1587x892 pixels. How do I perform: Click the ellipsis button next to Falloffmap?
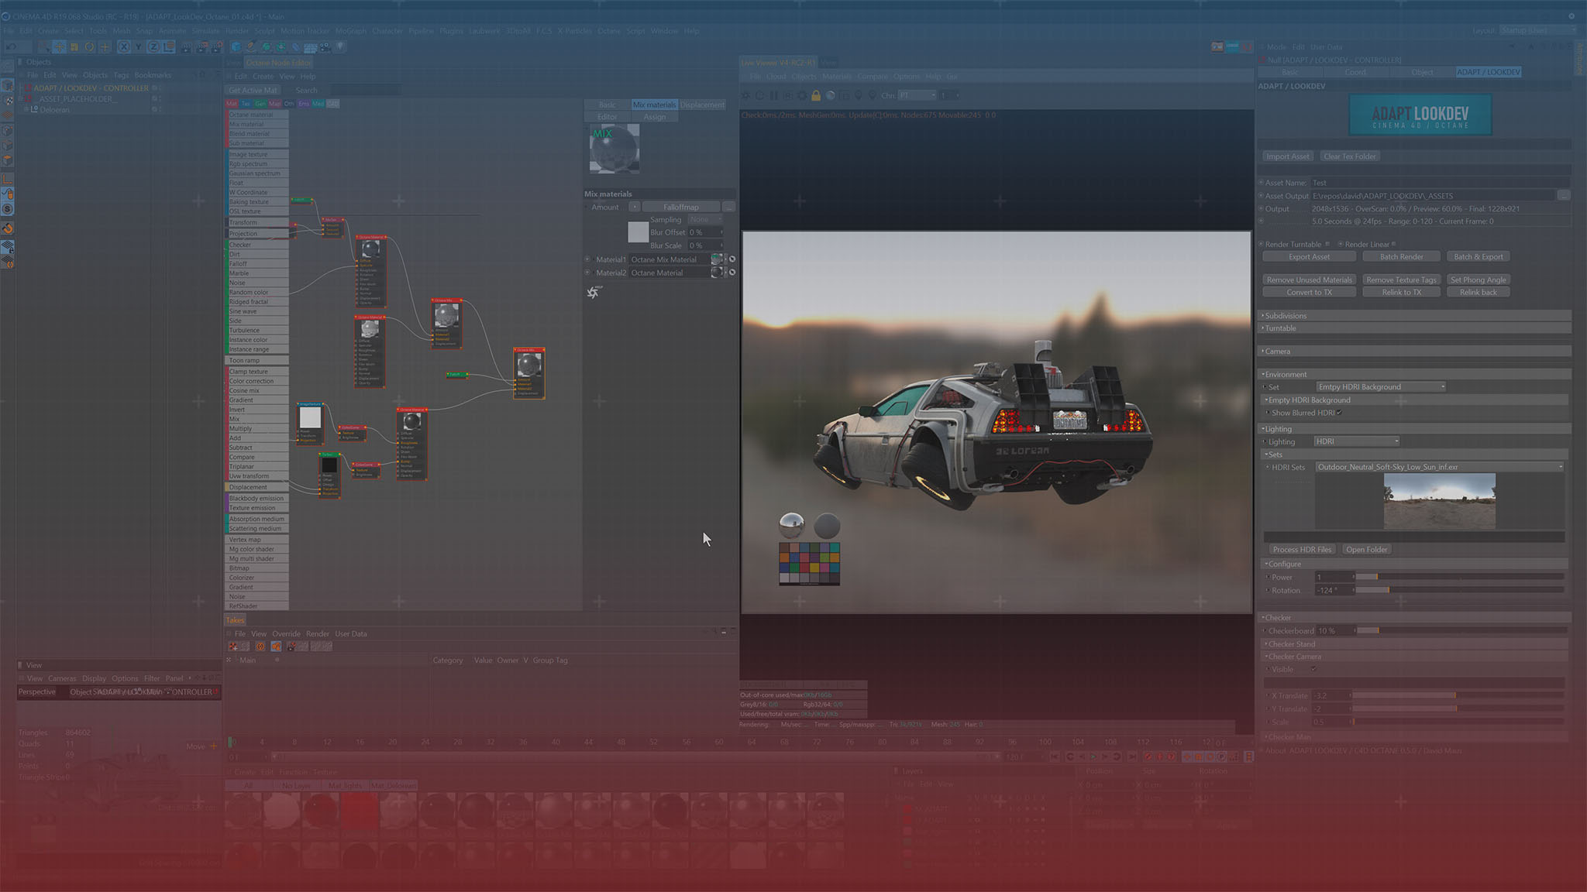click(x=728, y=207)
